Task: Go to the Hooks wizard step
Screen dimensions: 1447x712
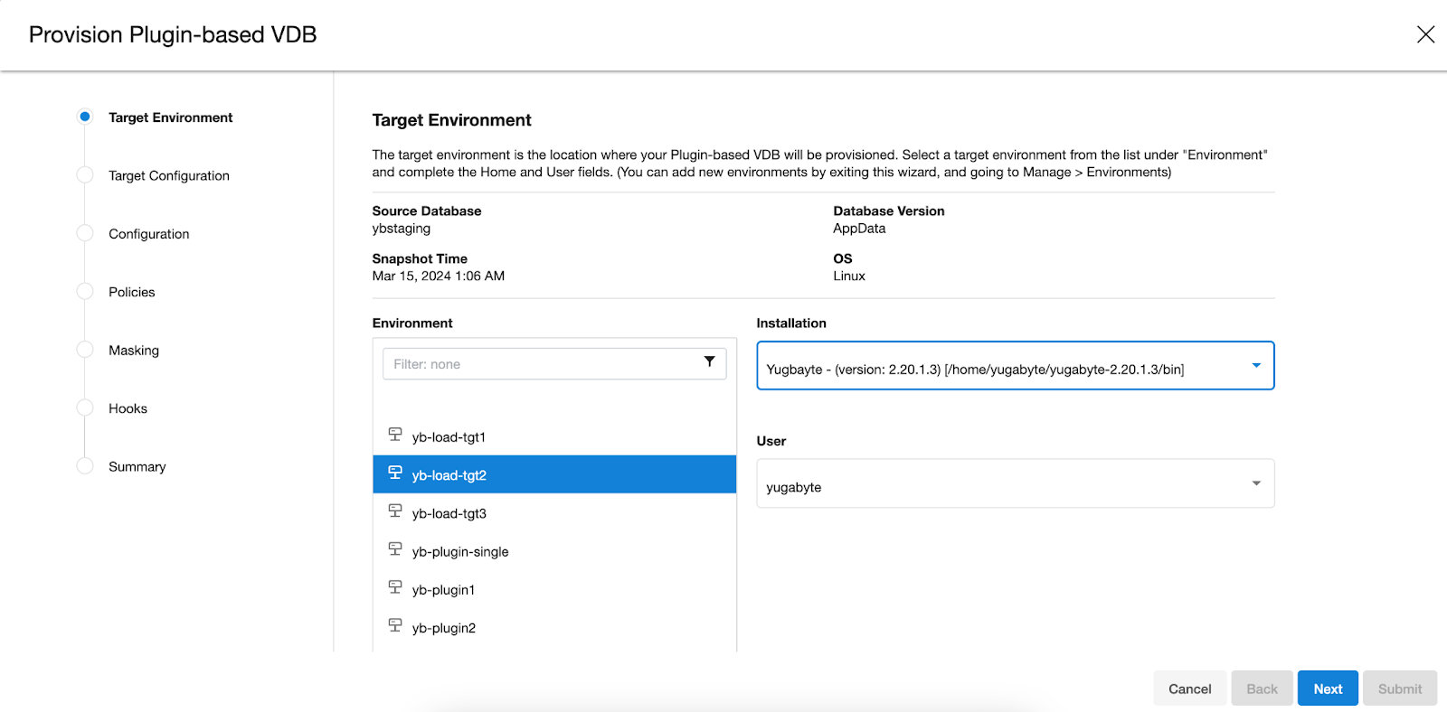Action: coord(128,408)
